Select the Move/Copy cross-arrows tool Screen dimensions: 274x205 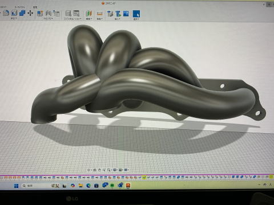point(30,13)
